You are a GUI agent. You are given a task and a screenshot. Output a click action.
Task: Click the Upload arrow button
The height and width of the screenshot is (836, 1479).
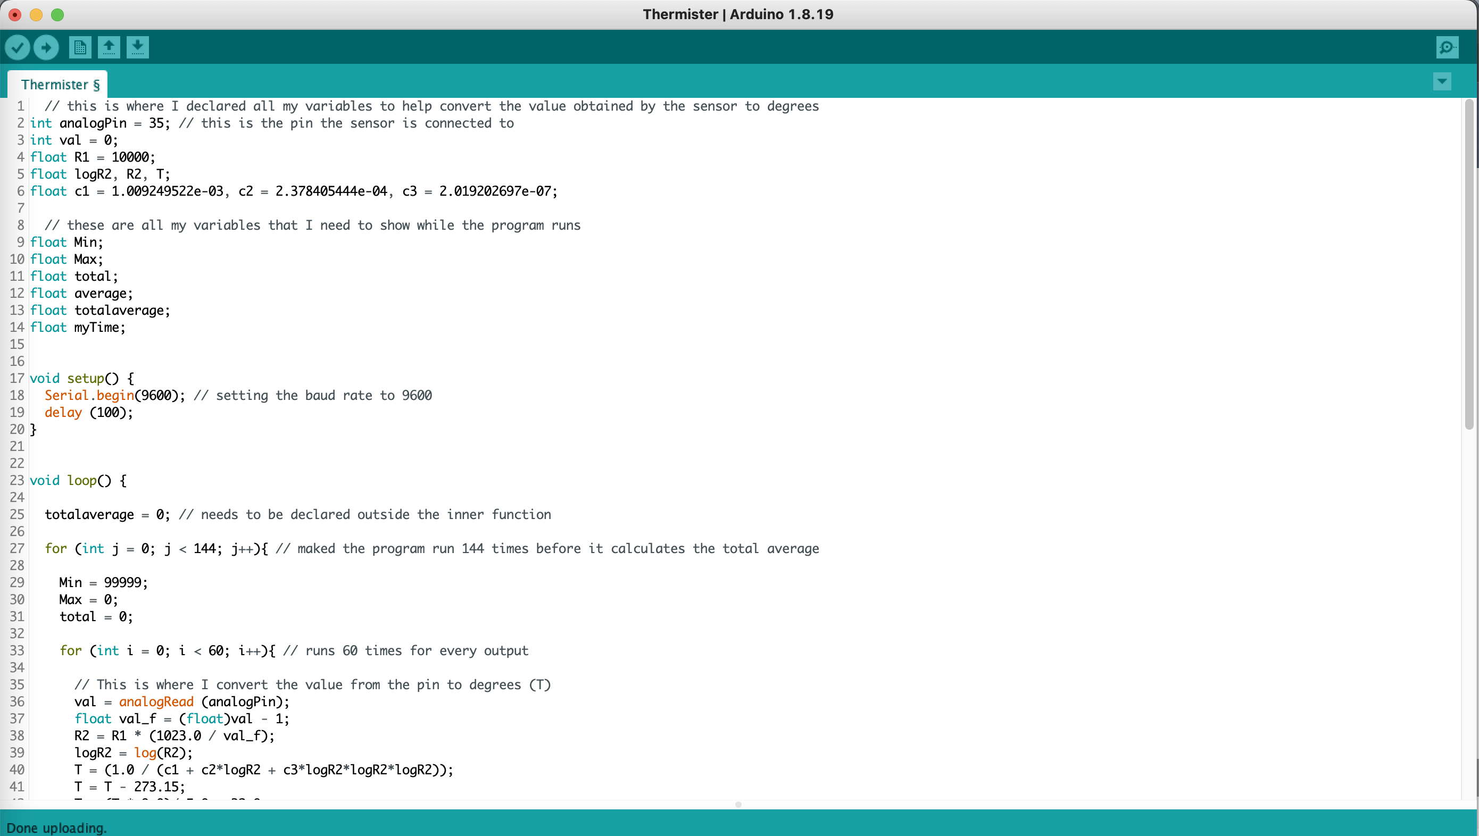click(x=46, y=47)
